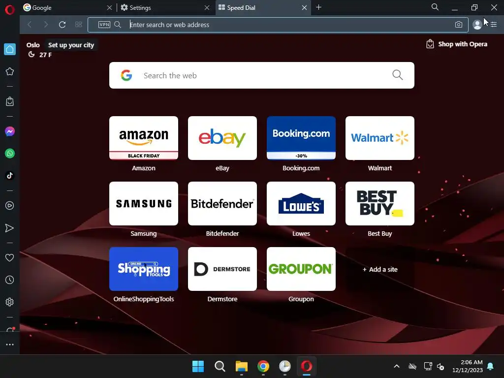Open the notification bell in taskbar
Image resolution: width=504 pixels, height=378 pixels.
point(491,366)
